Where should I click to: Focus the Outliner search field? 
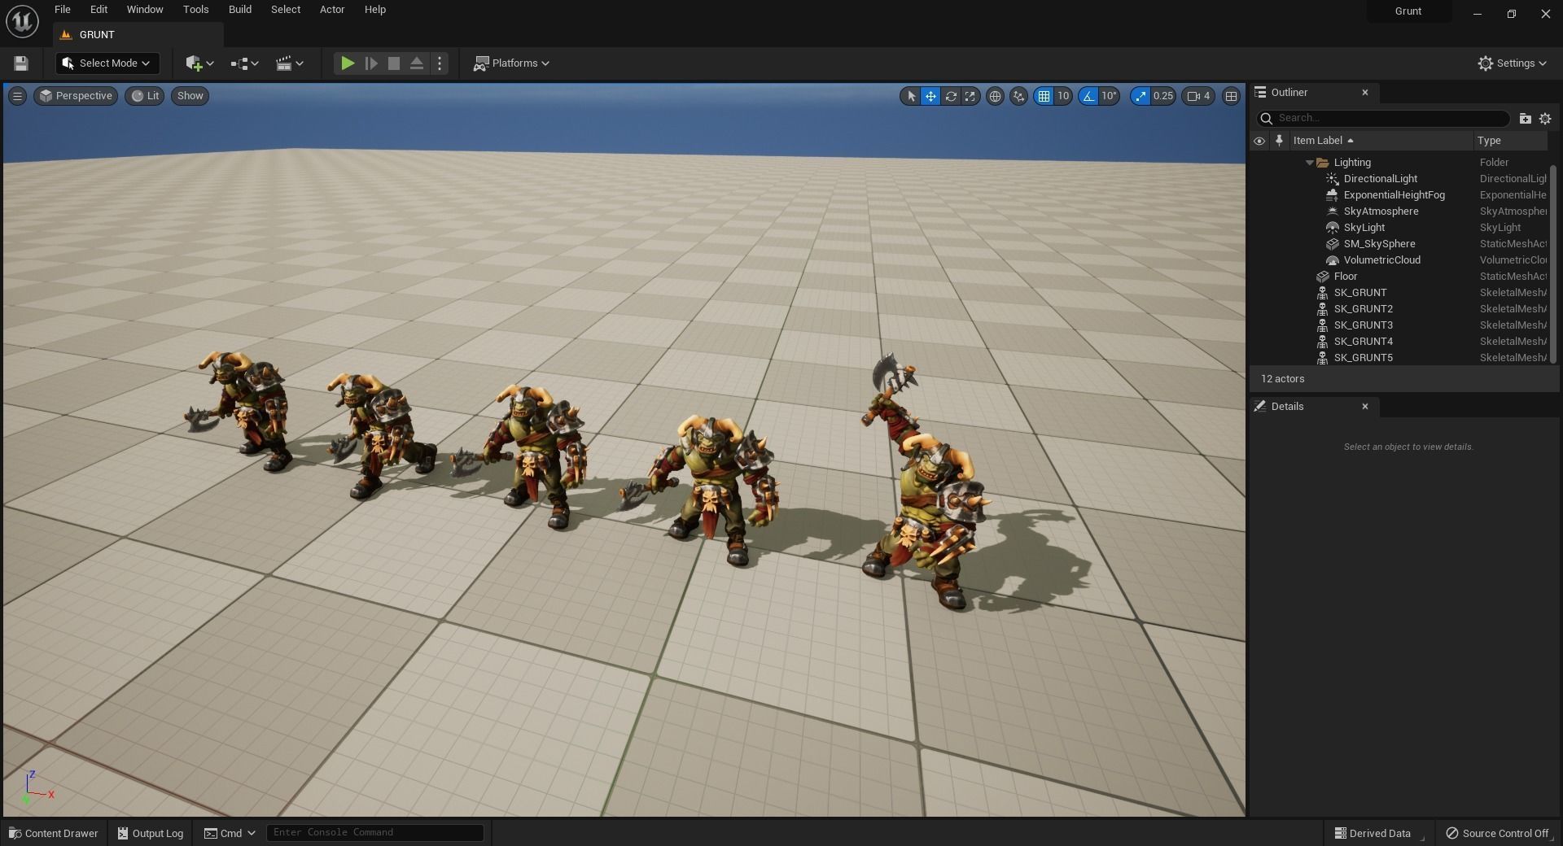[x=1383, y=119]
